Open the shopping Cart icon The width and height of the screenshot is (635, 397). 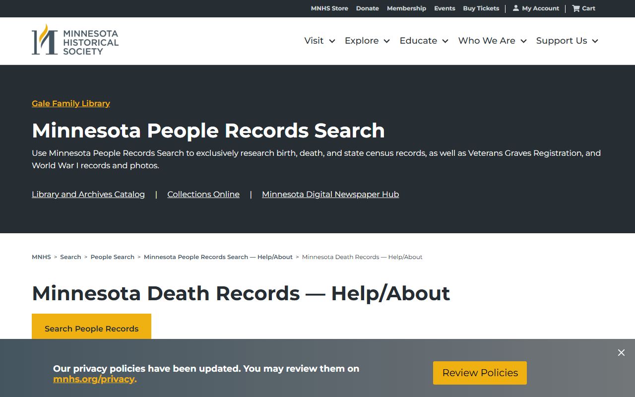click(x=576, y=8)
